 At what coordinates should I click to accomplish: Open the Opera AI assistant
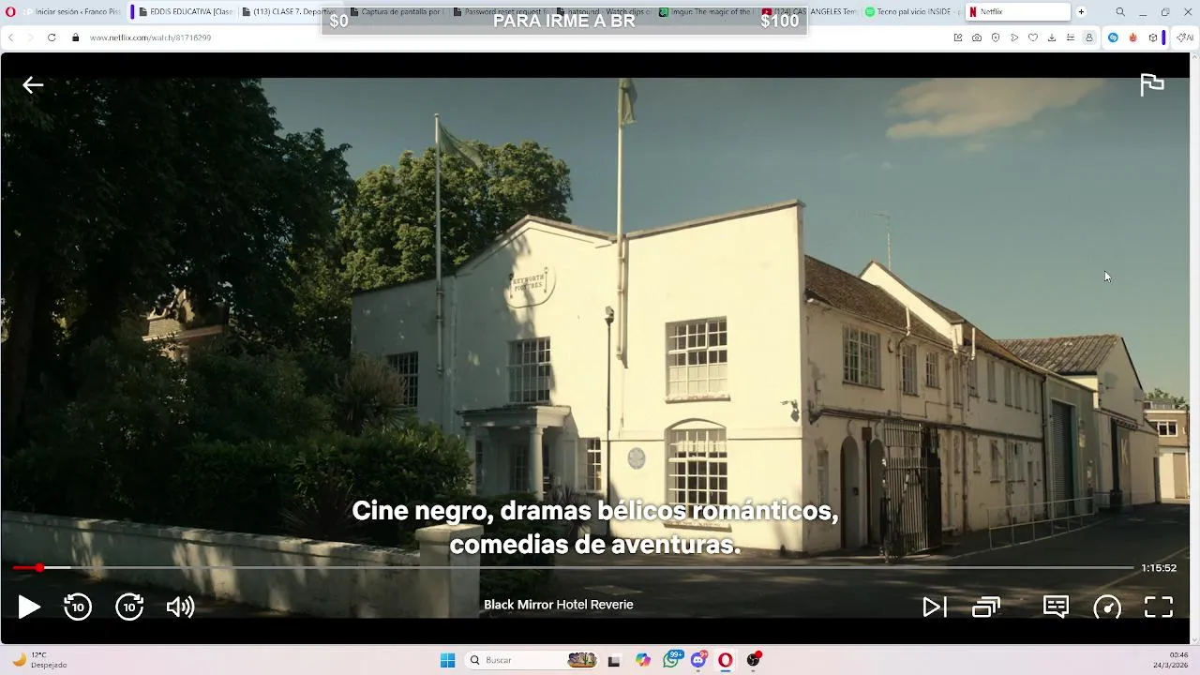point(1185,37)
